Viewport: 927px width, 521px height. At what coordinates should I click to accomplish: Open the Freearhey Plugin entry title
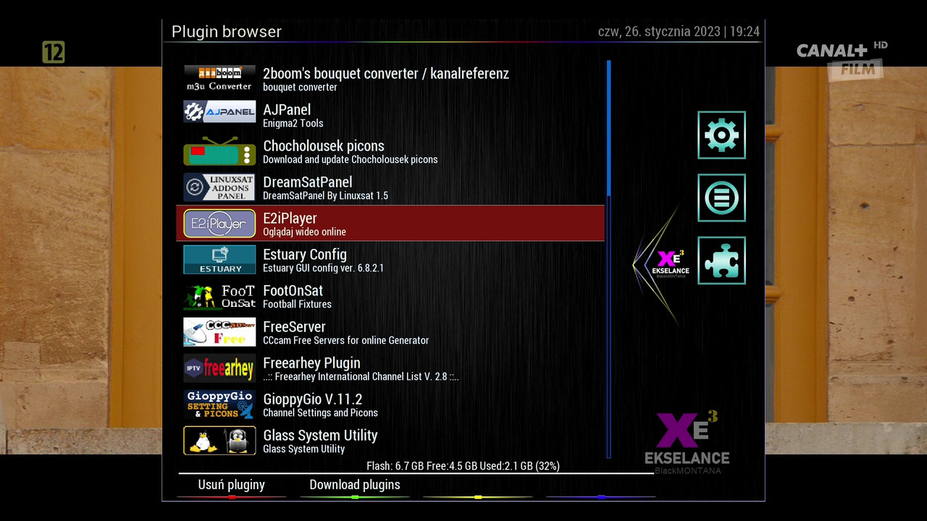coord(311,363)
